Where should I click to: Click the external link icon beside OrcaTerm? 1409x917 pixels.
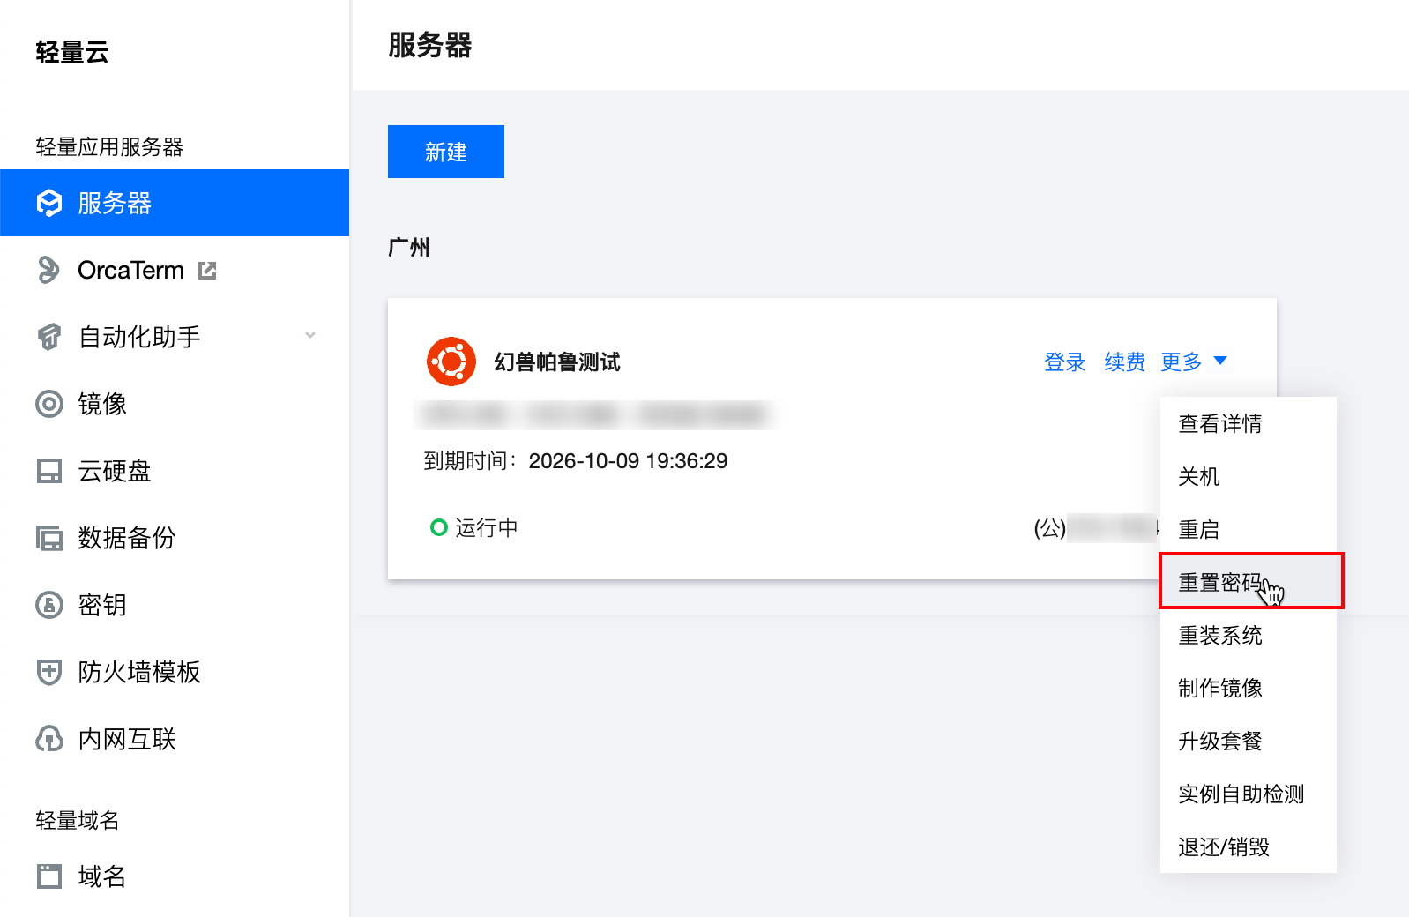tap(207, 270)
